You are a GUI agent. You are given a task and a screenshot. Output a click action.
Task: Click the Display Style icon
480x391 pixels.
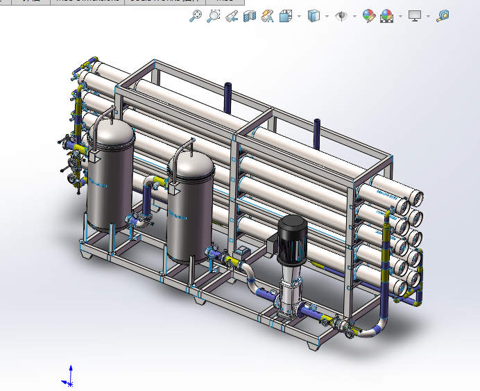(314, 16)
